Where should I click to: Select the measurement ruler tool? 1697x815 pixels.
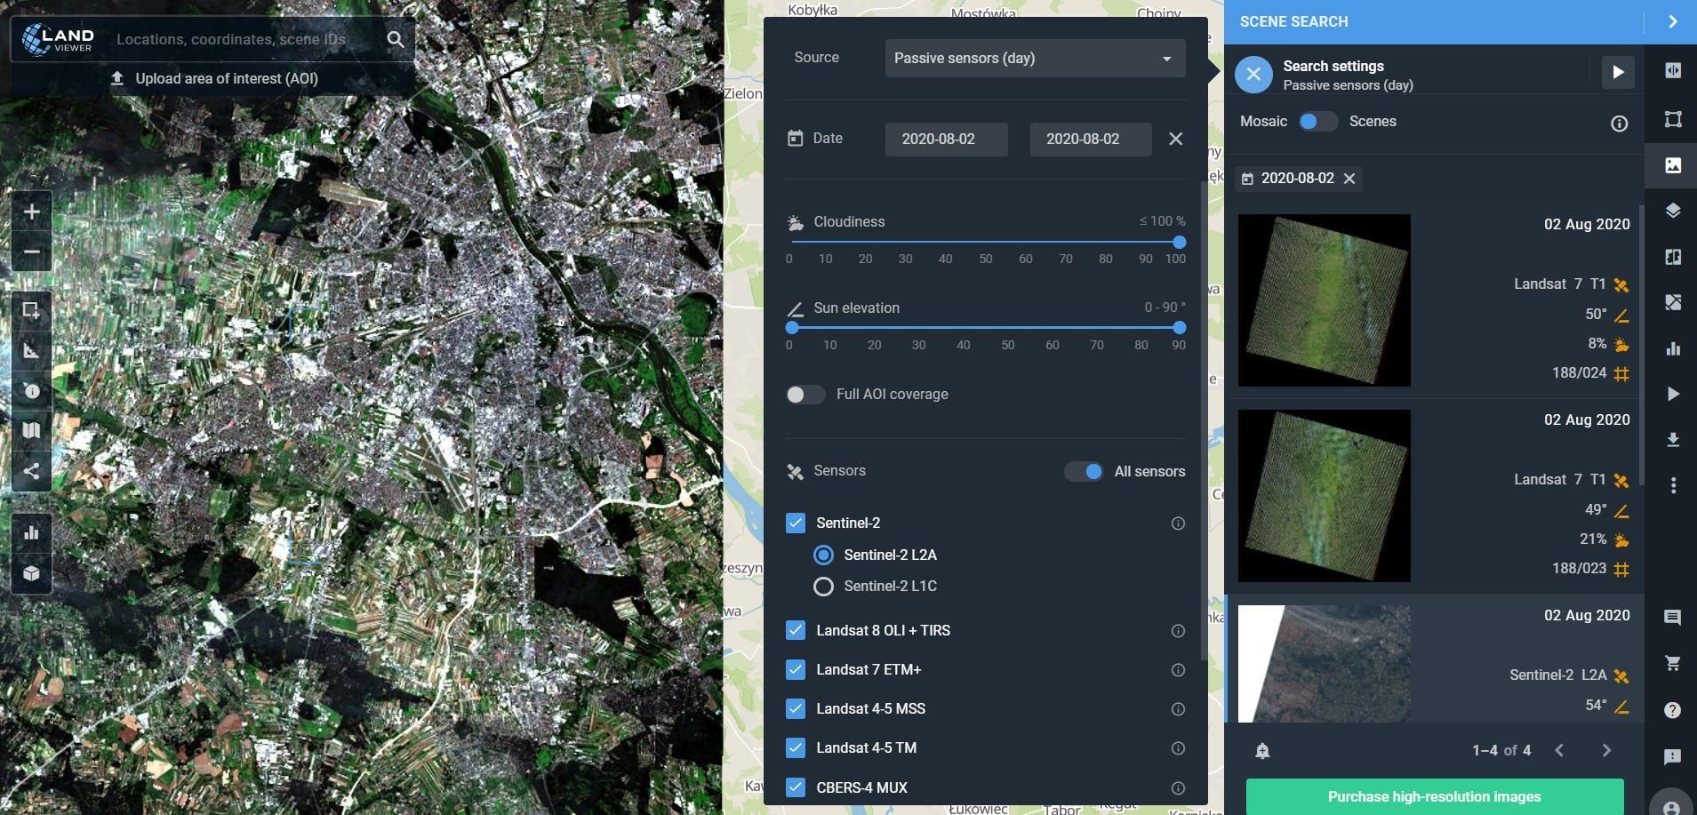coord(31,351)
